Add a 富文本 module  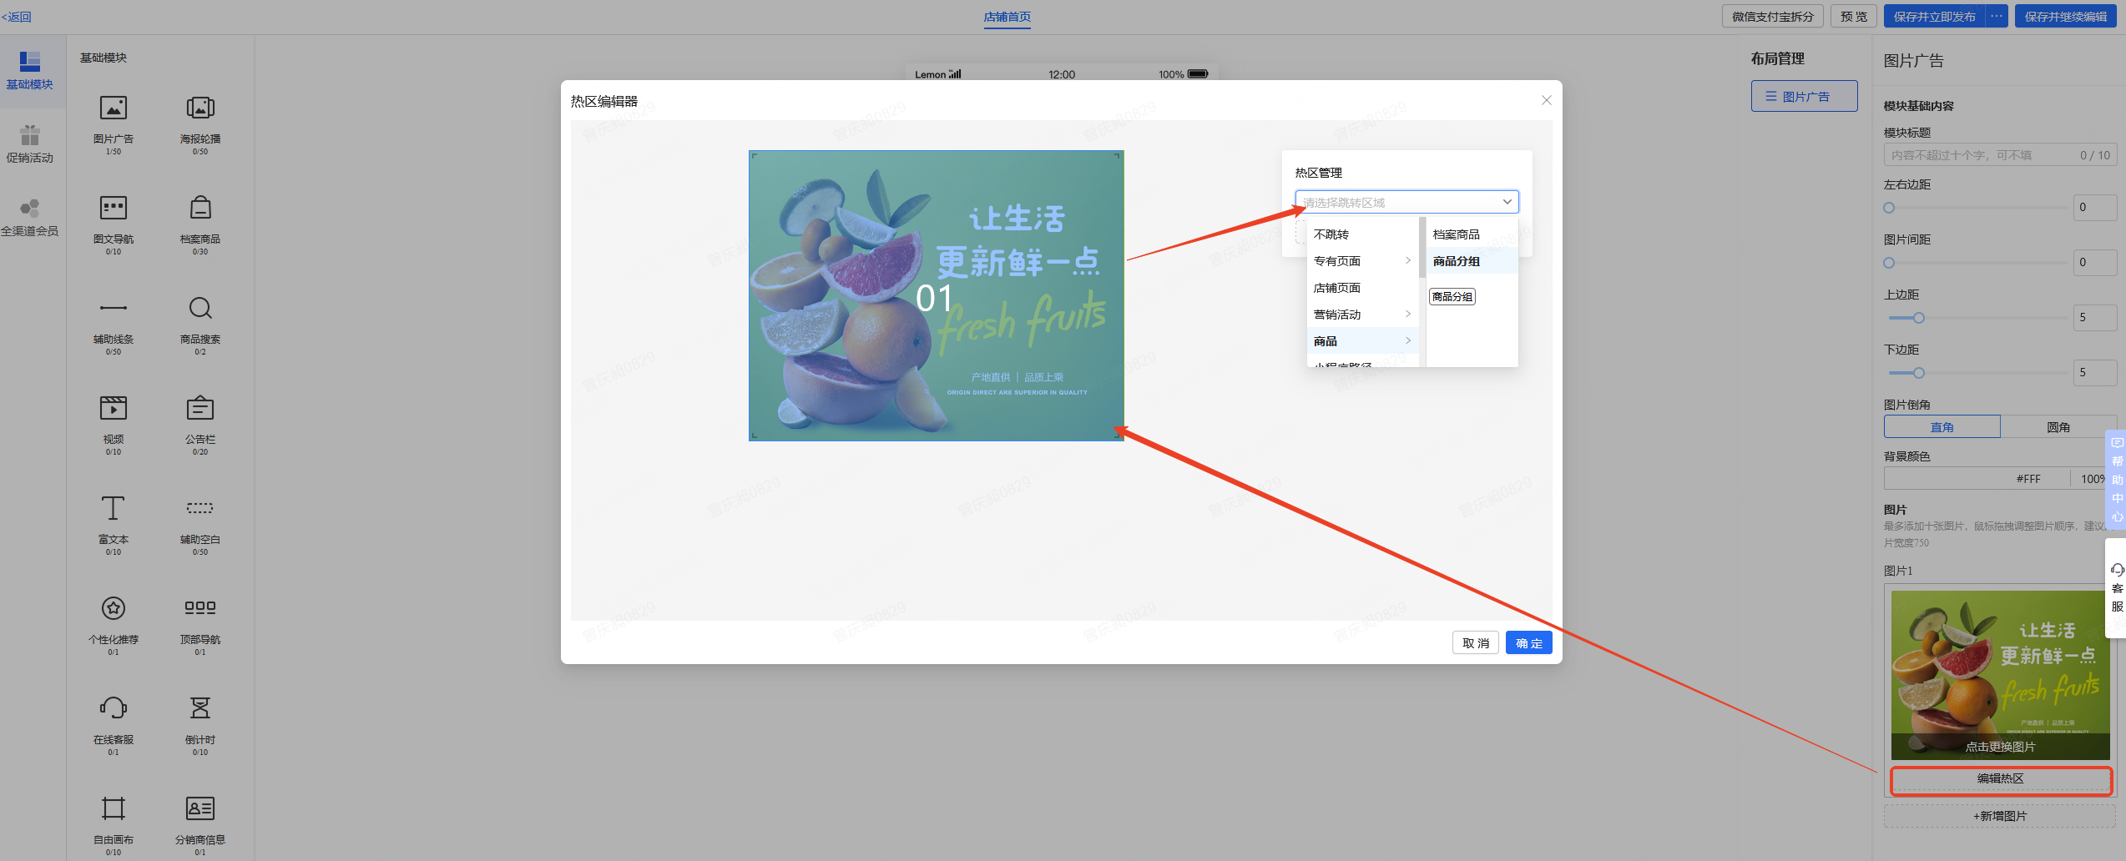(114, 524)
